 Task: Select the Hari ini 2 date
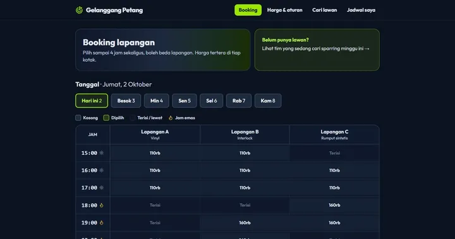click(x=92, y=101)
